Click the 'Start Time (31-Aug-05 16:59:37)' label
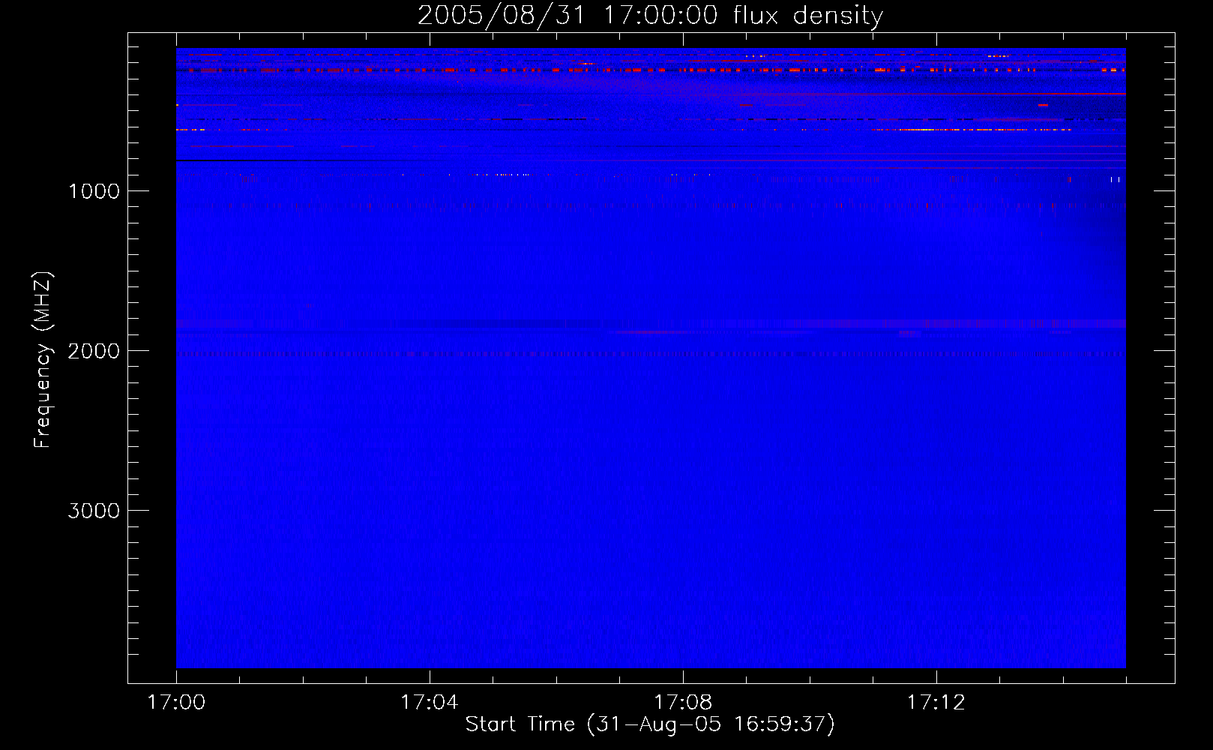This screenshot has width=1213, height=750. (650, 724)
